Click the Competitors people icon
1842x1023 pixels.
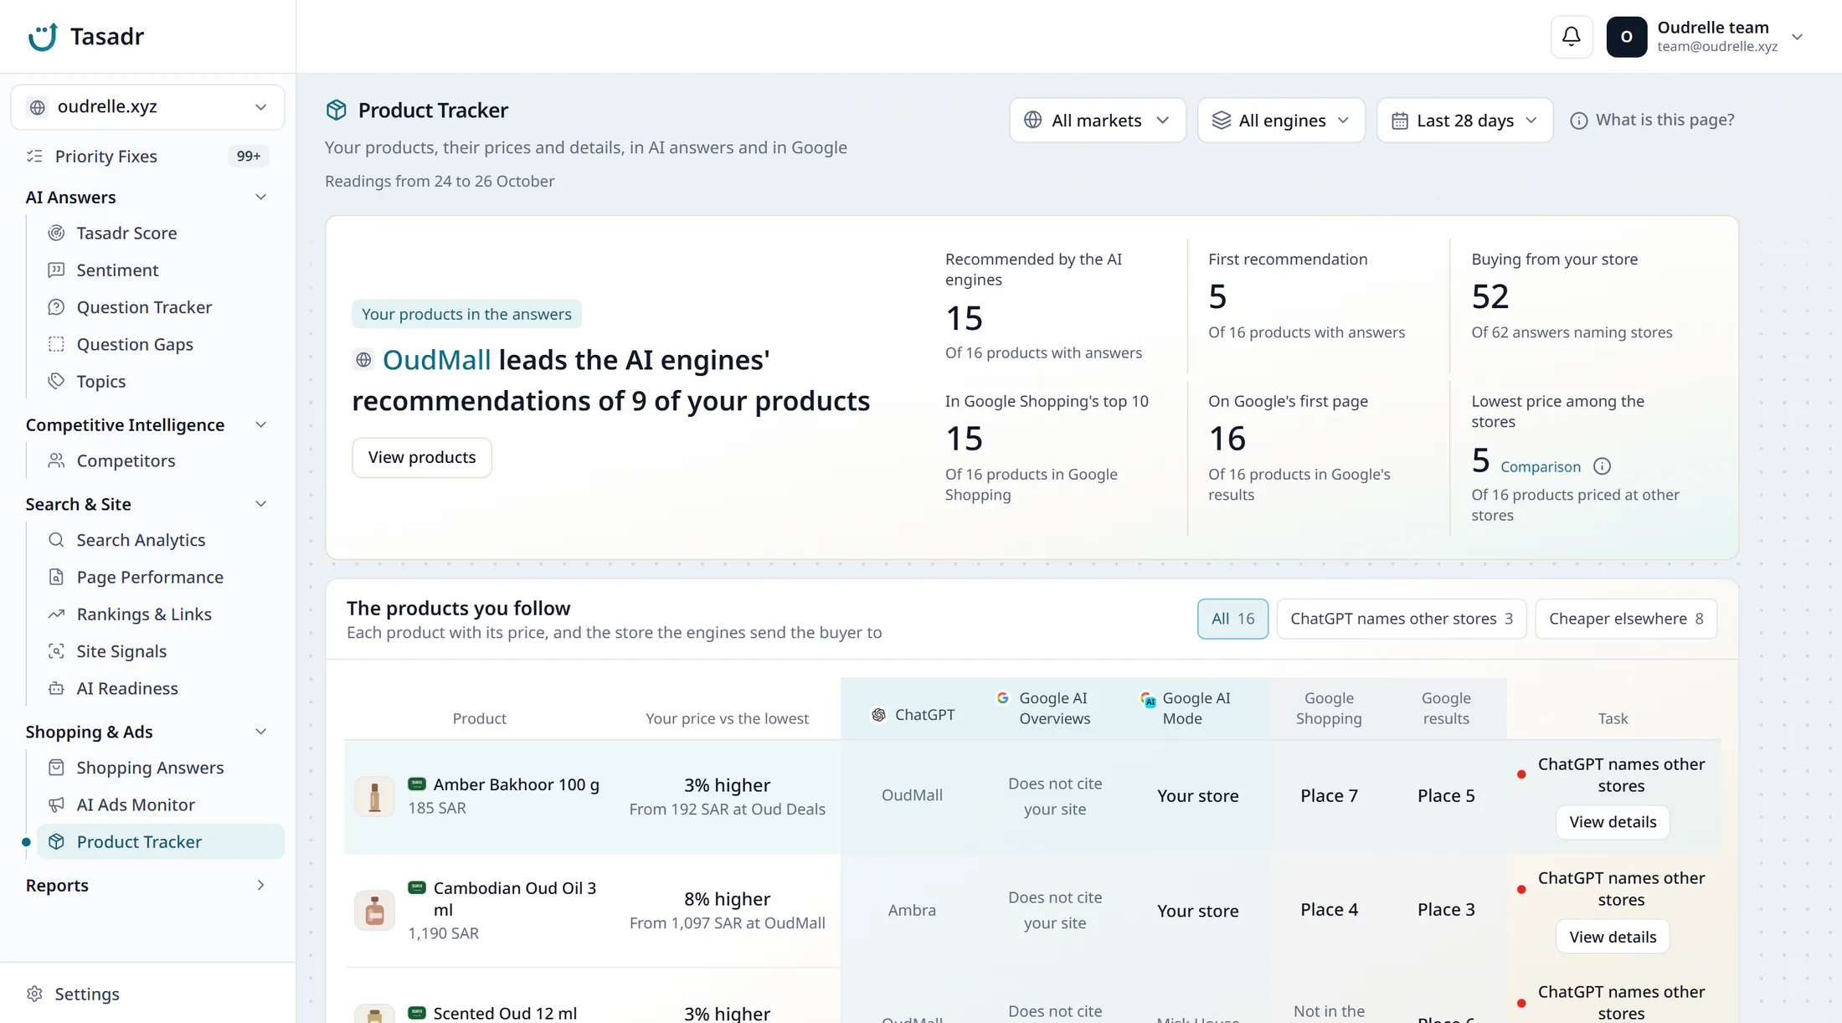[x=56, y=460]
